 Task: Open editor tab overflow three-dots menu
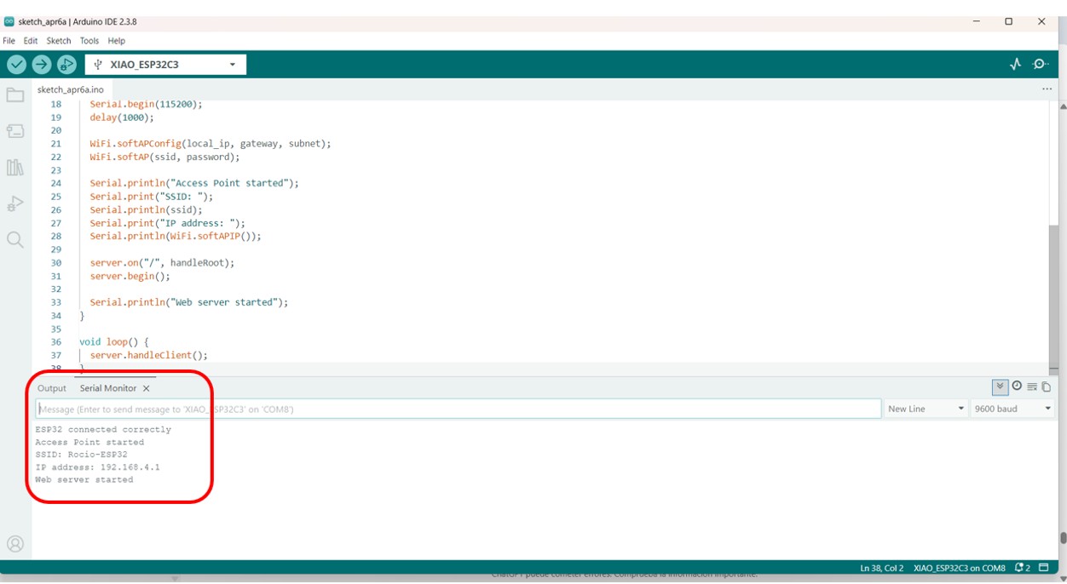click(1047, 89)
